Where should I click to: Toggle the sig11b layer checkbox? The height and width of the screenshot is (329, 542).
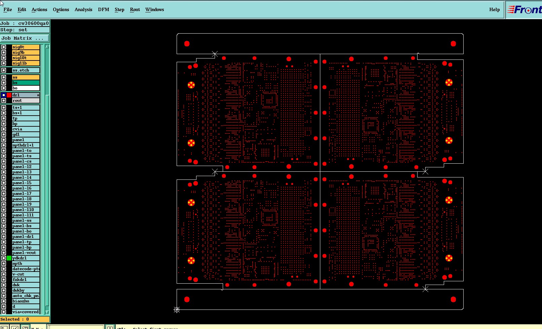click(x=4, y=63)
